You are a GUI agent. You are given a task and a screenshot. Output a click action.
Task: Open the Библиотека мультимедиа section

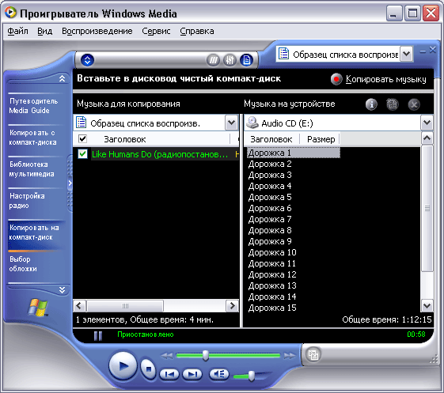(x=32, y=169)
